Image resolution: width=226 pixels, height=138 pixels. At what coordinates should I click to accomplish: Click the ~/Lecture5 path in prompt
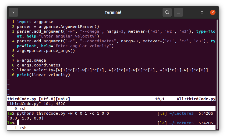click(x=181, y=113)
